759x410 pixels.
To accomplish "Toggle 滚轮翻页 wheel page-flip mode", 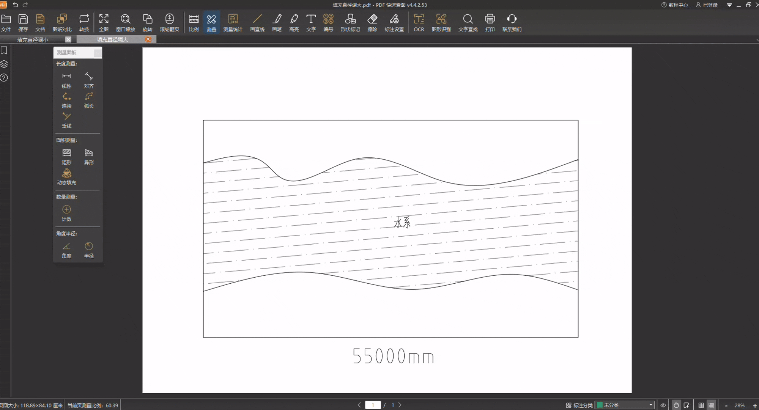I will coord(170,22).
